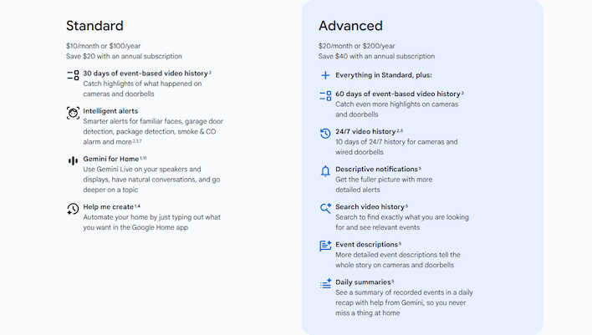
Task: Click the plus icon beside Everything in Standard
Action: point(325,75)
